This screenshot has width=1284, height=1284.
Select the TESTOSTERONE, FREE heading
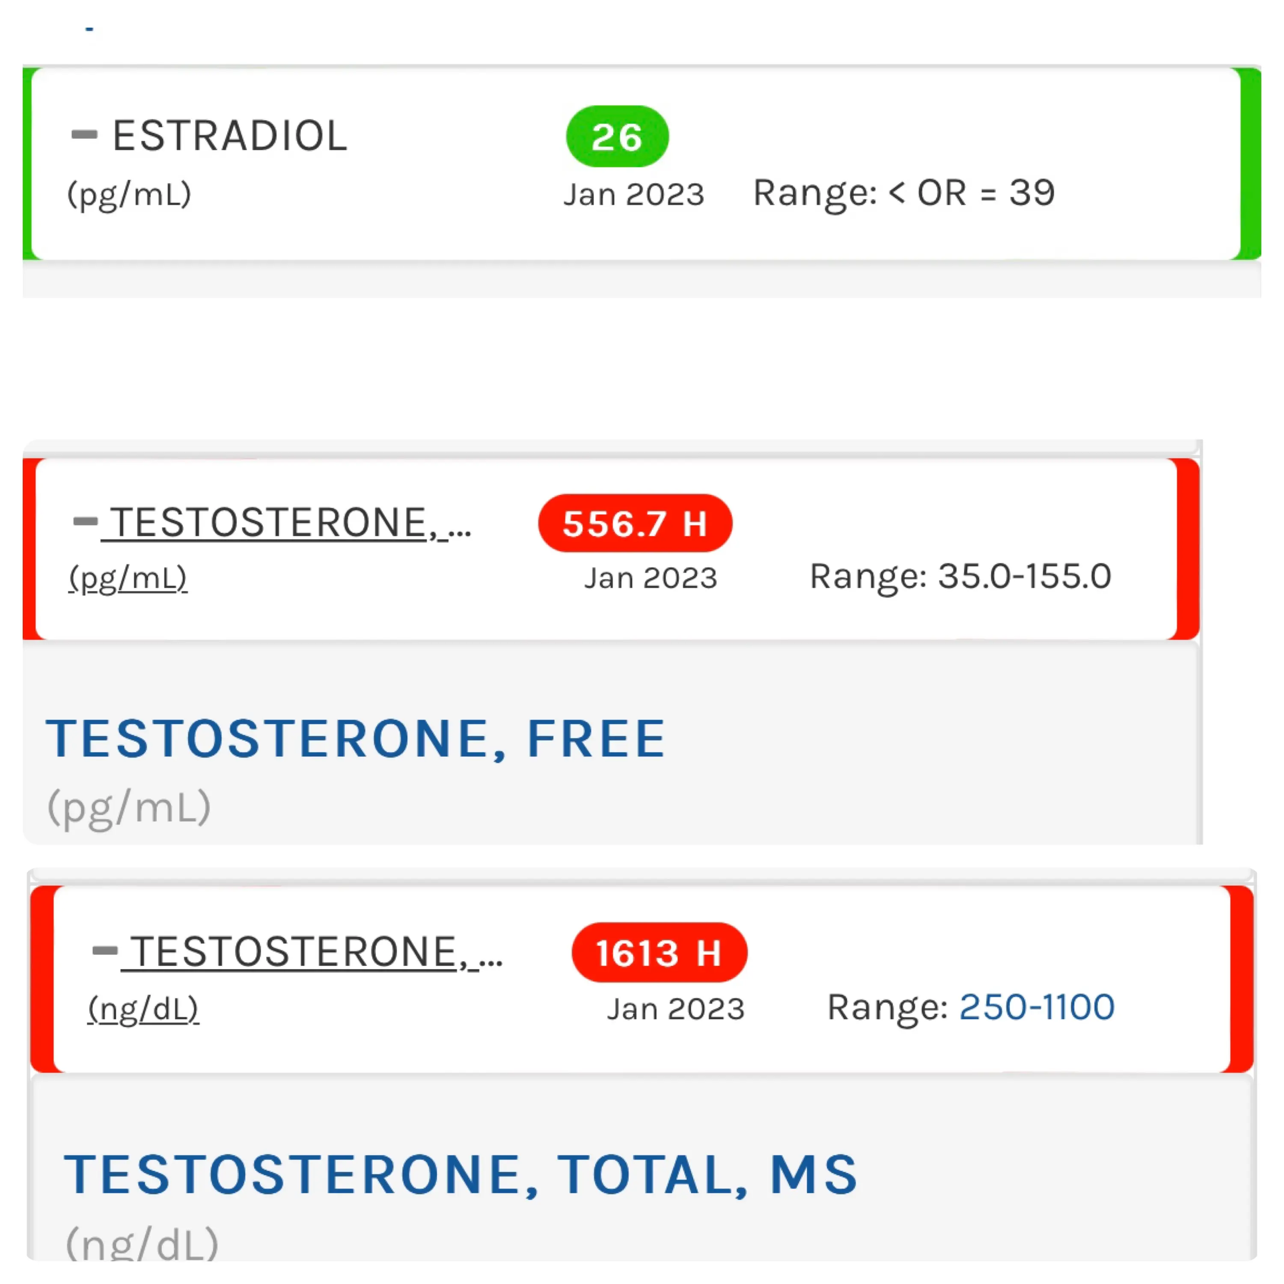coord(356,739)
